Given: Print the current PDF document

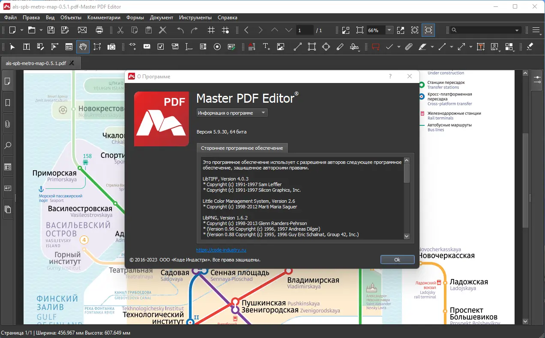Looking at the screenshot, I should click(99, 30).
